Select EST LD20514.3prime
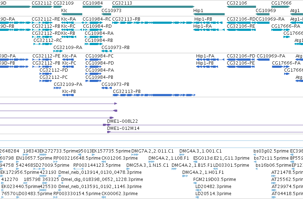 tap(213, 194)
